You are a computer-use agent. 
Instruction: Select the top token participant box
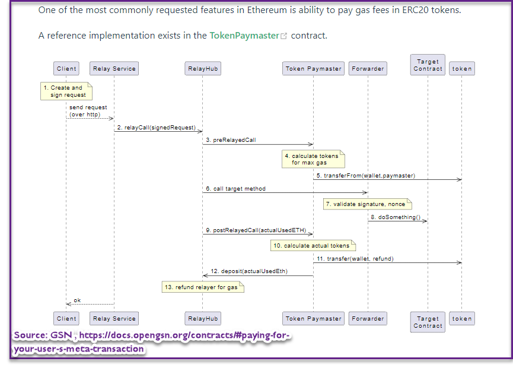(x=462, y=68)
